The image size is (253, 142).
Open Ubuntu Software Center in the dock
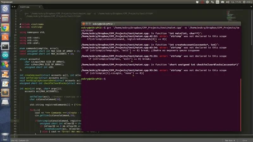(x=5, y=37)
